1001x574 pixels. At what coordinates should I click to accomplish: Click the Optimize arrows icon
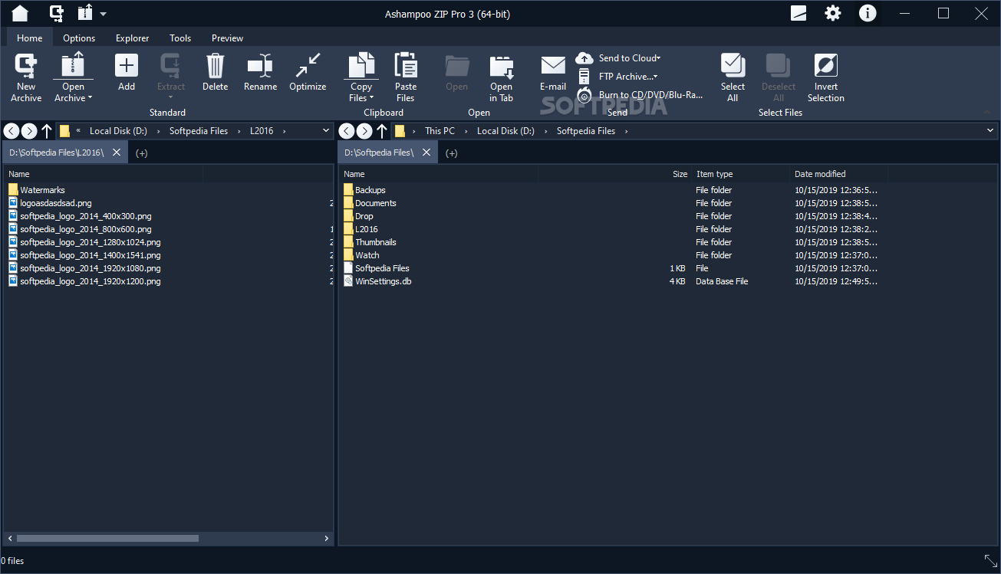308,65
